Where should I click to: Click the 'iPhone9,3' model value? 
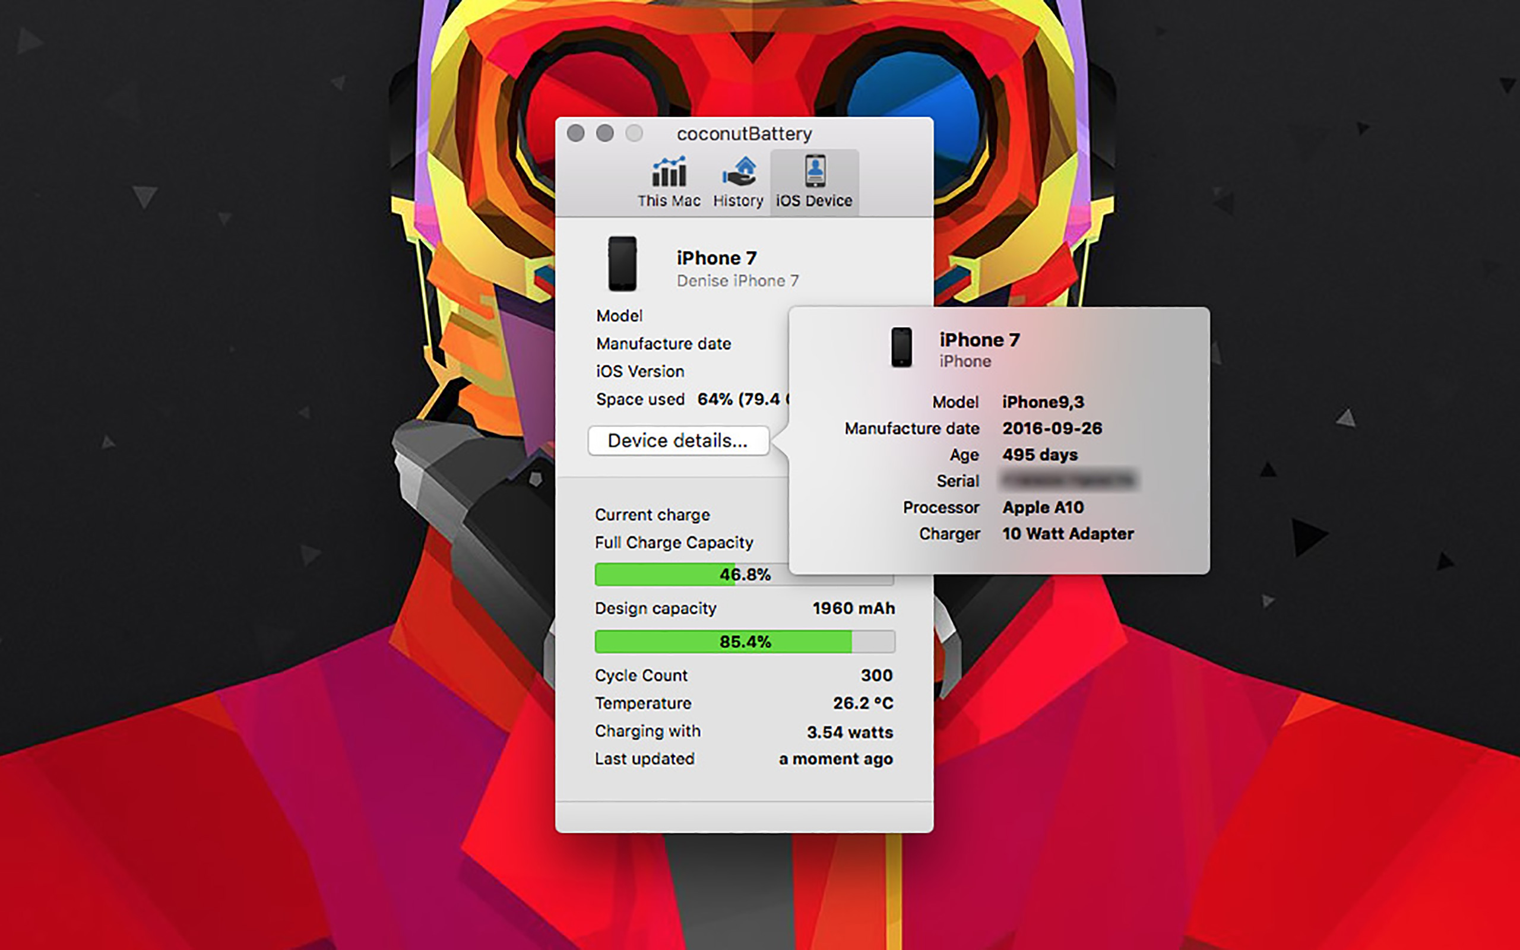click(1043, 402)
